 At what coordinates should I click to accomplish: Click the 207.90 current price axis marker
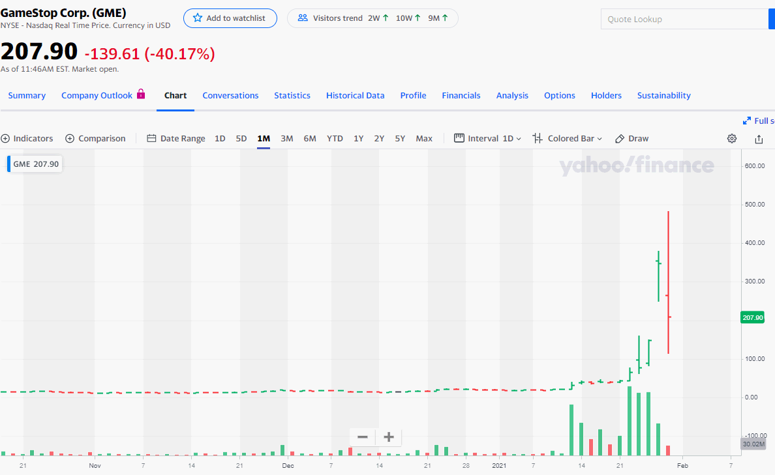click(752, 317)
